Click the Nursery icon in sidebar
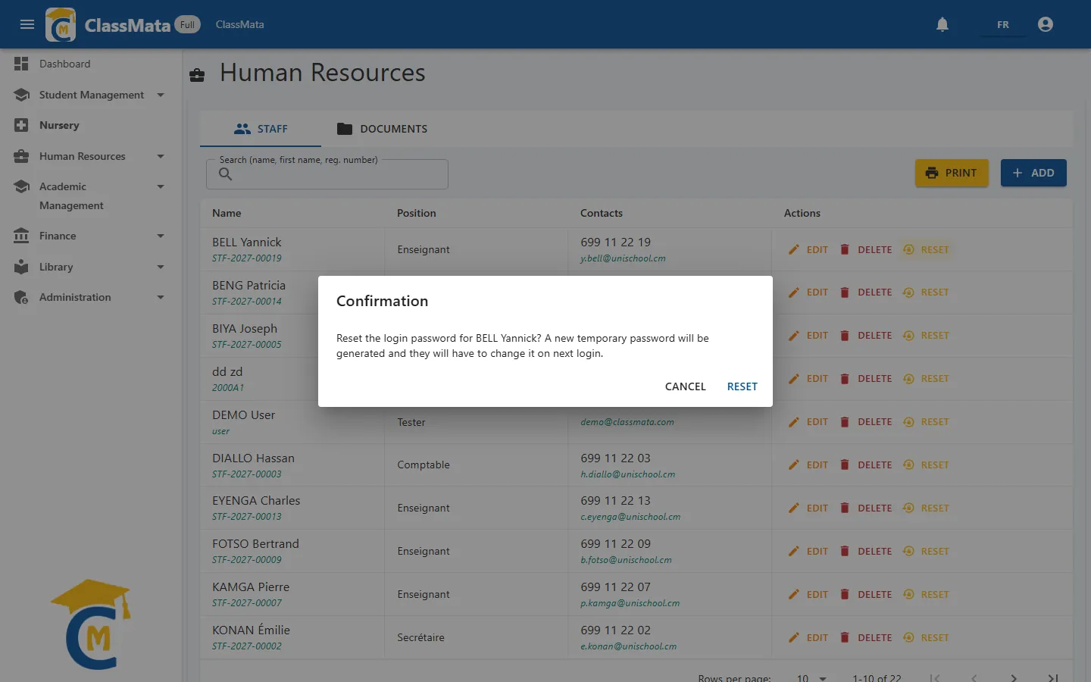 click(x=21, y=125)
